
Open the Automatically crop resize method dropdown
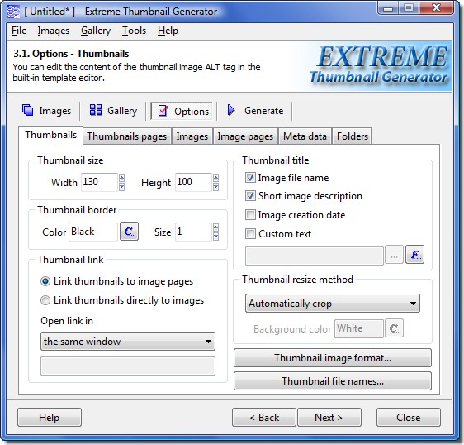(333, 304)
